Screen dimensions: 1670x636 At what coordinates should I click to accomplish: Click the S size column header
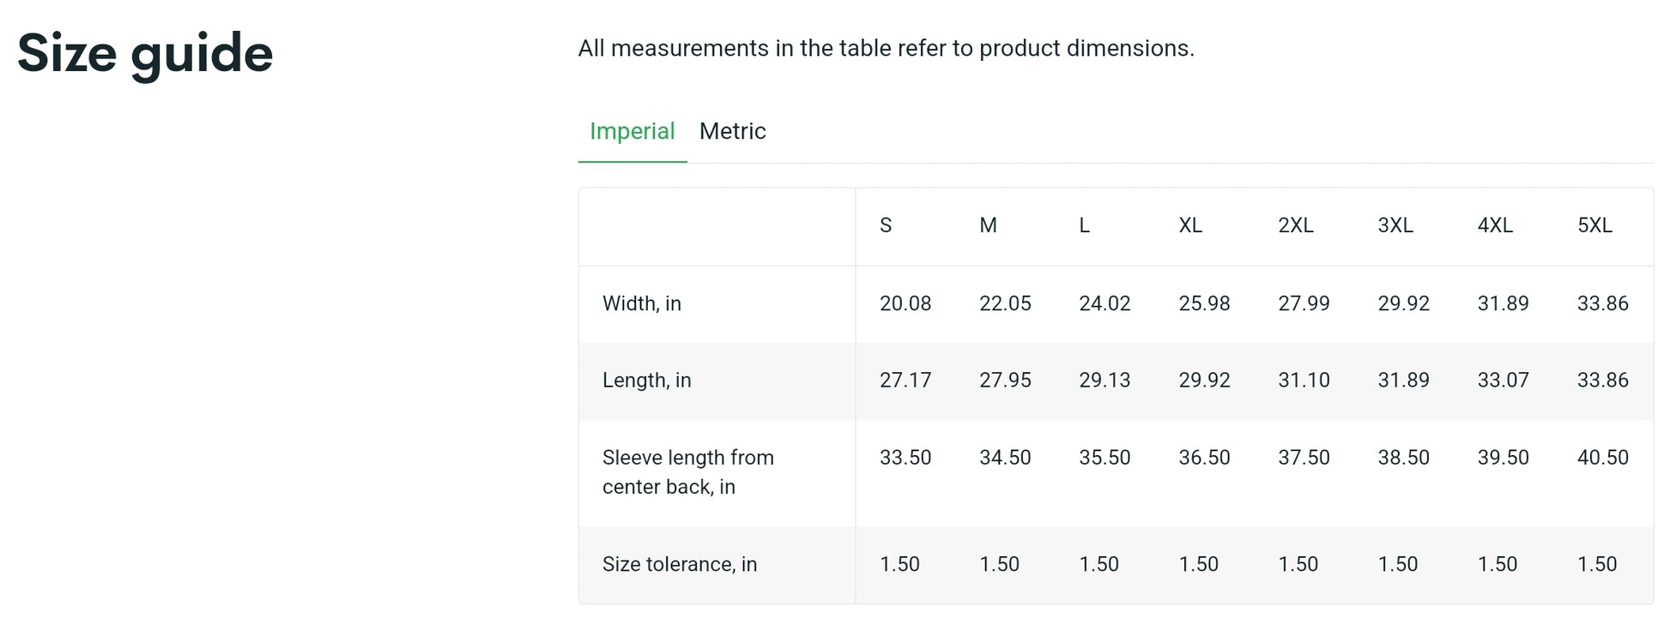point(886,225)
